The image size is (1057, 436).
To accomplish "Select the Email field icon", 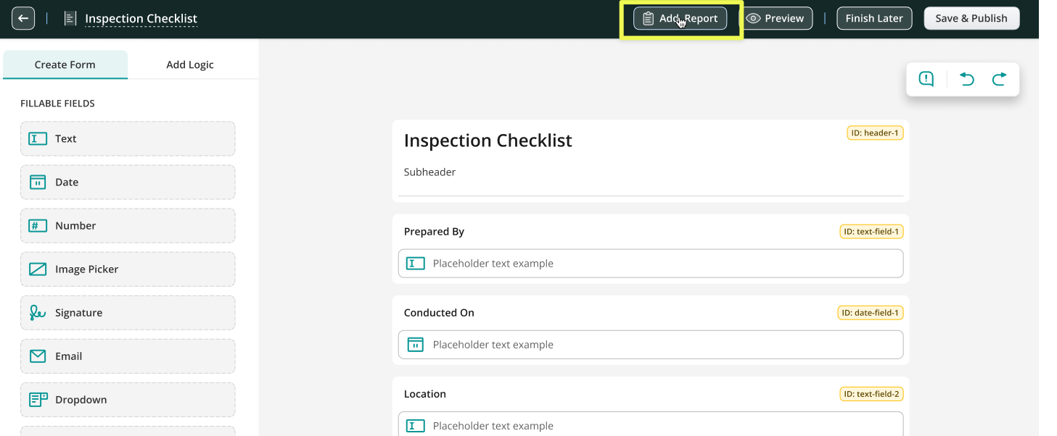I will tap(38, 356).
